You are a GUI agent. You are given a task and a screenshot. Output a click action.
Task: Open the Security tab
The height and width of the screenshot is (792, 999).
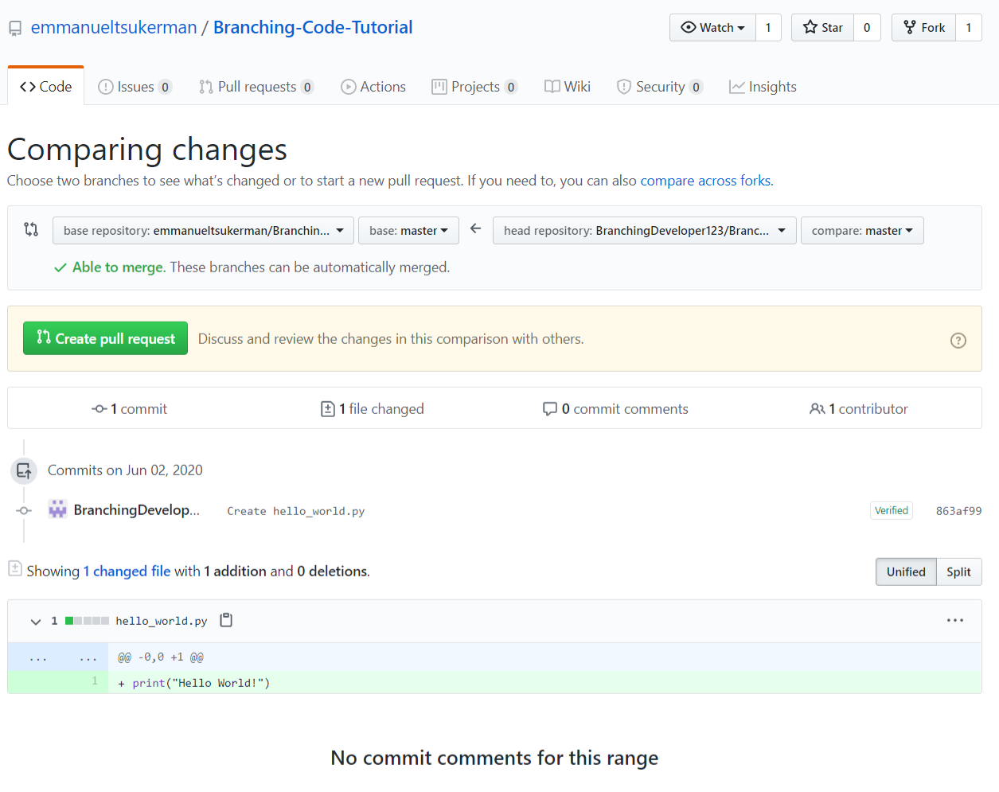tap(659, 87)
